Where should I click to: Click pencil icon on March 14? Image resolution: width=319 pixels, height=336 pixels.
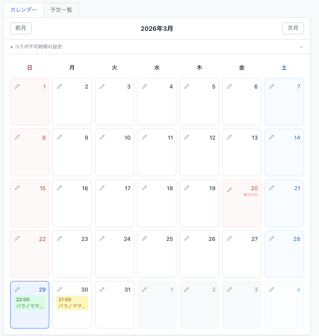pyautogui.click(x=271, y=137)
